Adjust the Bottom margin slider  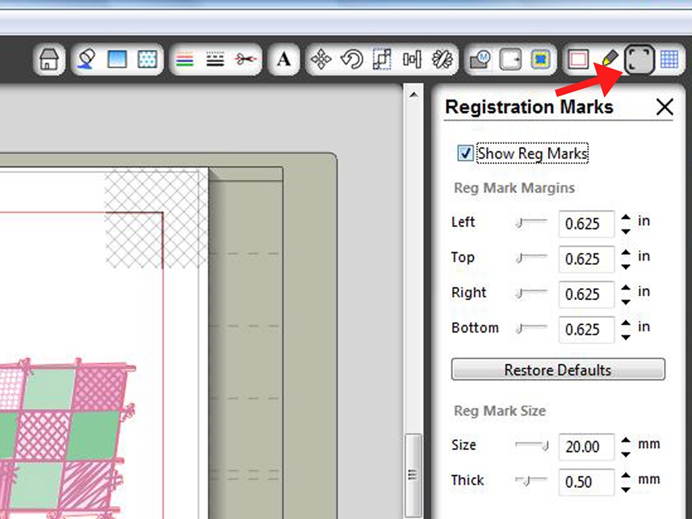(x=531, y=328)
